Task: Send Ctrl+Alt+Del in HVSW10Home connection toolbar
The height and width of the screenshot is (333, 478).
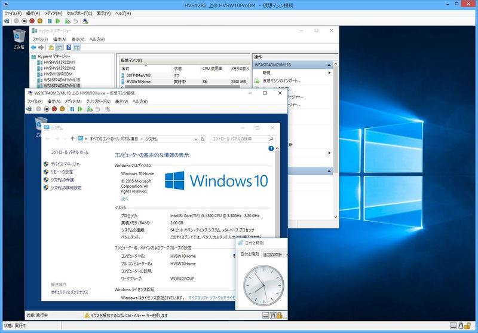Action: click(x=29, y=109)
